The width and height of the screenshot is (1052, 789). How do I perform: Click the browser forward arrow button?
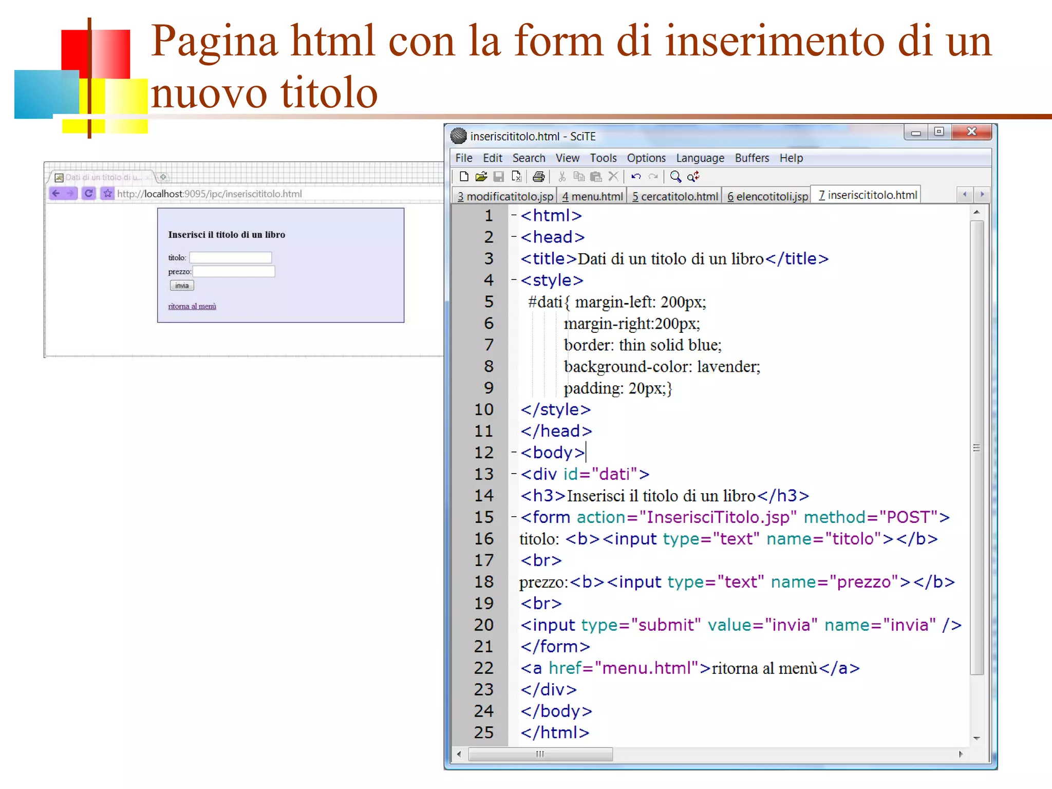point(70,194)
